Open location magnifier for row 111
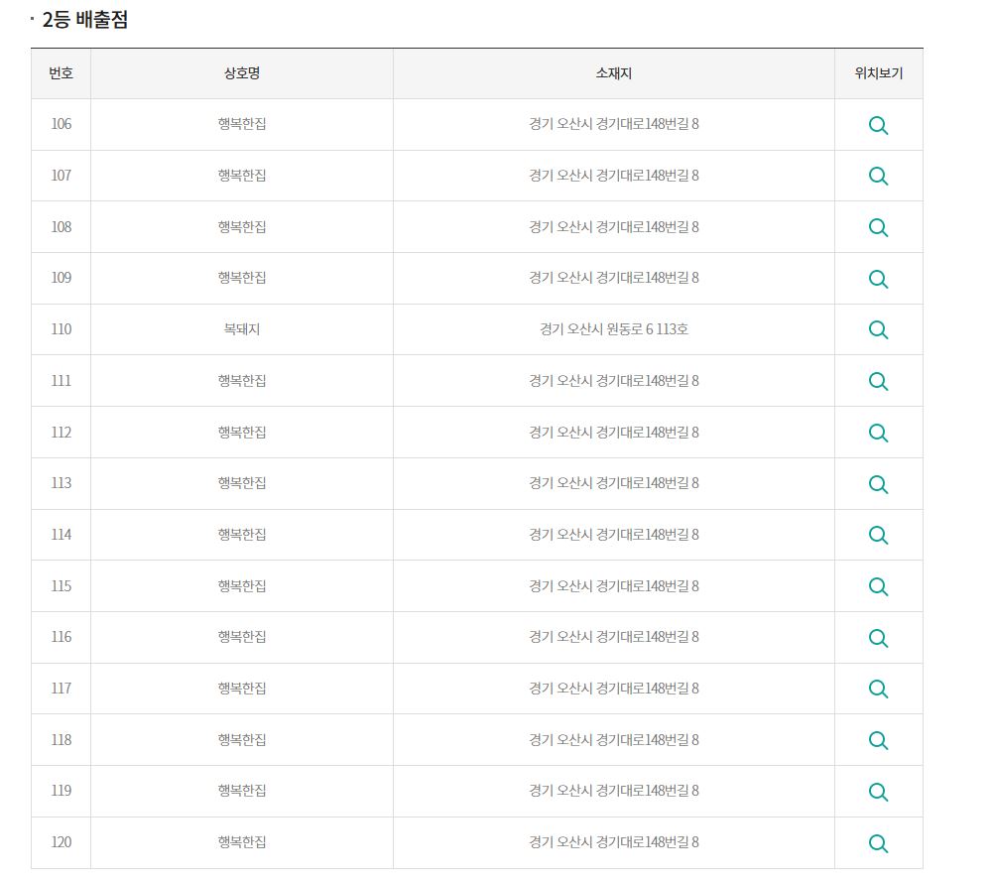The height and width of the screenshot is (881, 992). click(878, 382)
